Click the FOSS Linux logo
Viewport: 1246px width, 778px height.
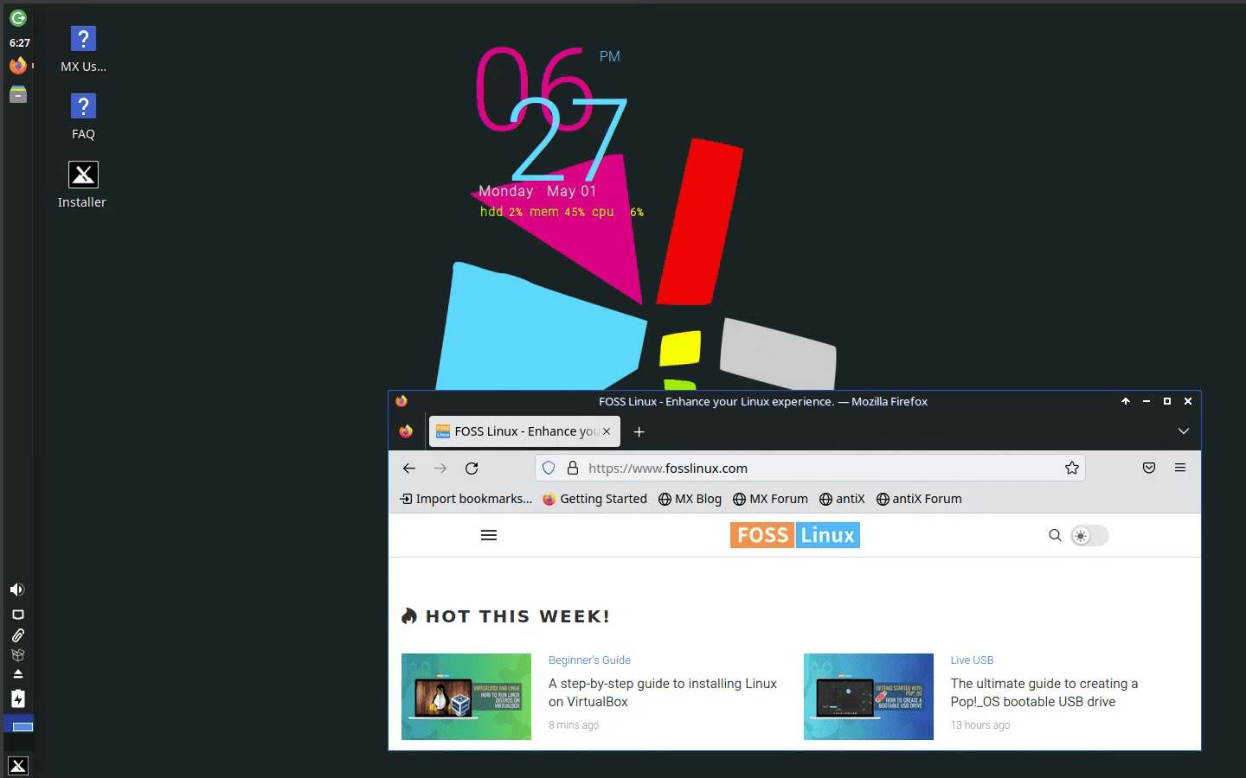795,535
